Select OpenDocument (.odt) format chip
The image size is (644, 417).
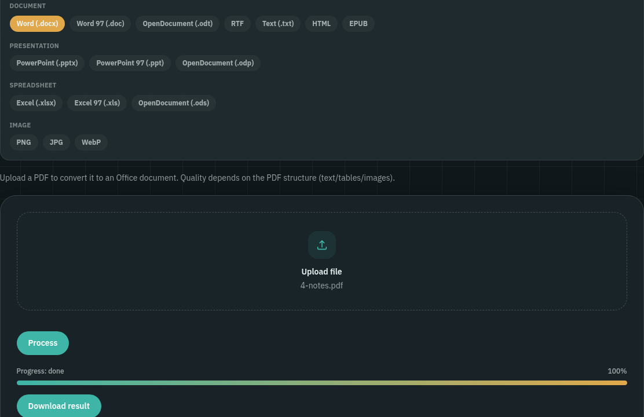coord(177,24)
